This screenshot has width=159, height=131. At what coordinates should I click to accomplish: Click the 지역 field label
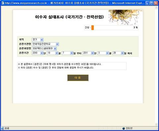[x=22, y=39]
